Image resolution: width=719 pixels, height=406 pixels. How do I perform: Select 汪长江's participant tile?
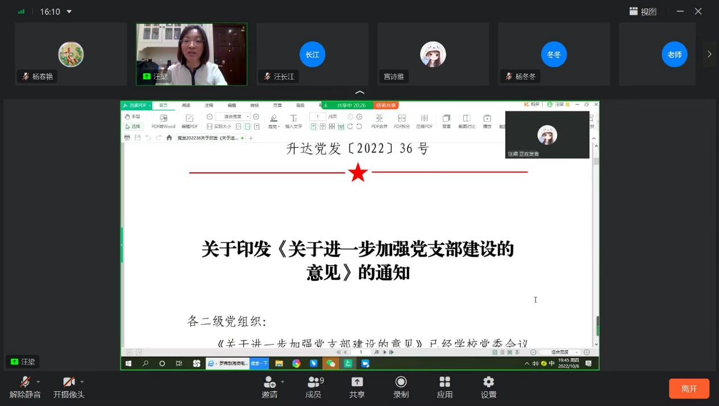[x=312, y=54]
